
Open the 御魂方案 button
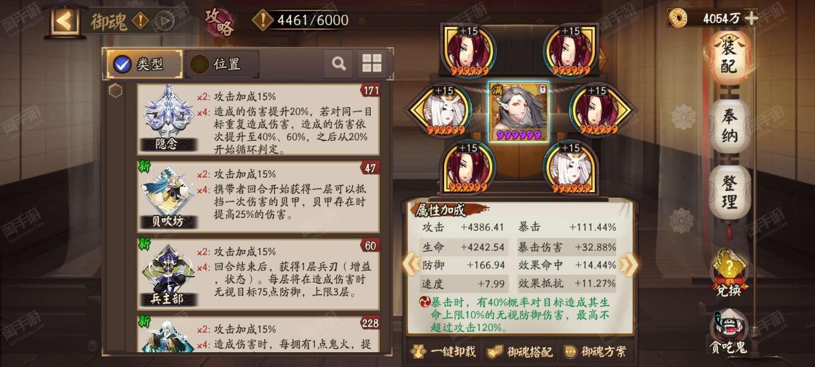(596, 351)
